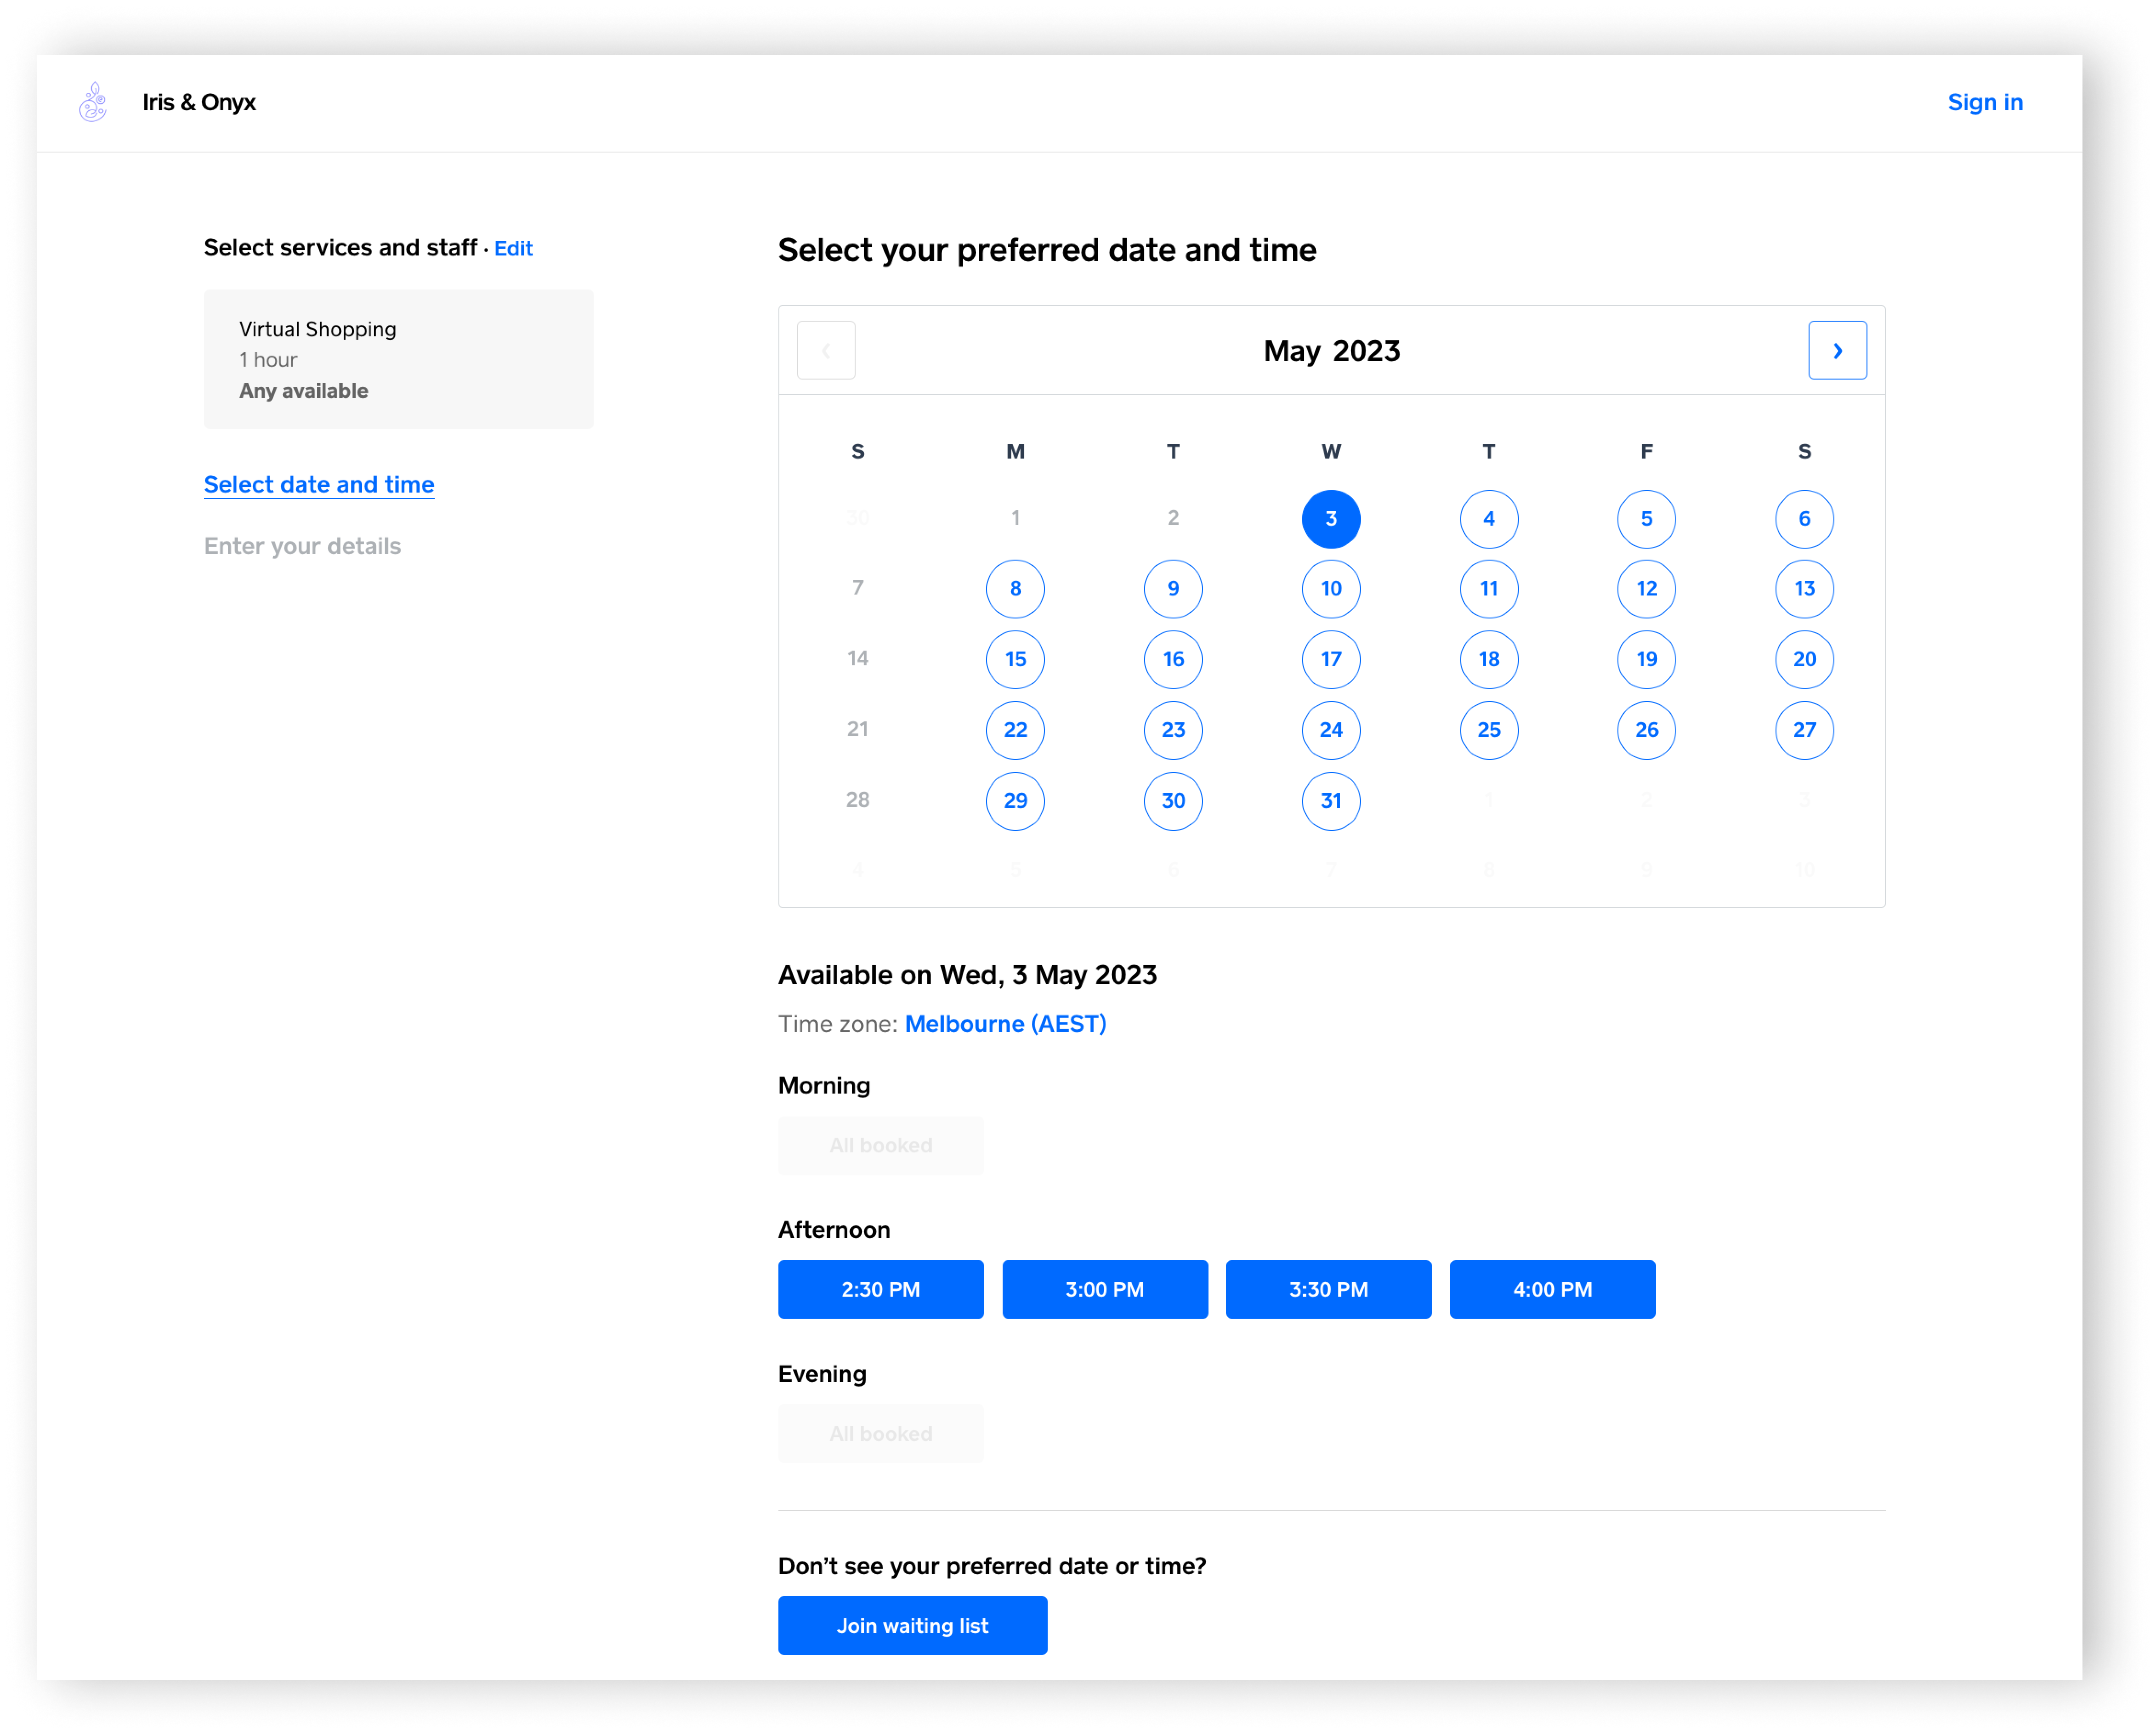Go to next month with right chevron
The height and width of the screenshot is (1735, 2156).
pyautogui.click(x=1836, y=350)
